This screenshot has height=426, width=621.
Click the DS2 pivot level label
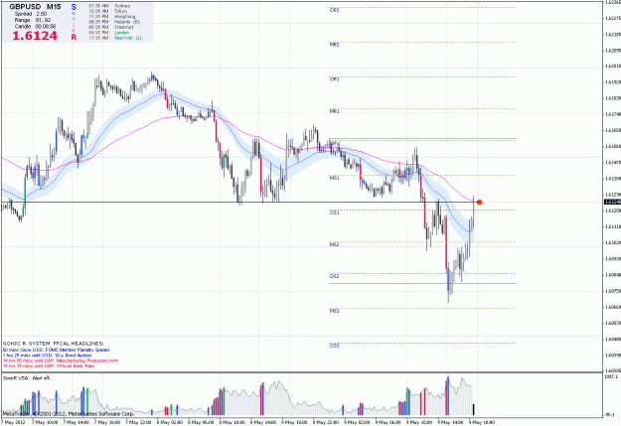(334, 276)
